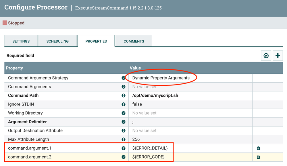Click the Property column header
This screenshot has width=287, height=166.
(14, 68)
